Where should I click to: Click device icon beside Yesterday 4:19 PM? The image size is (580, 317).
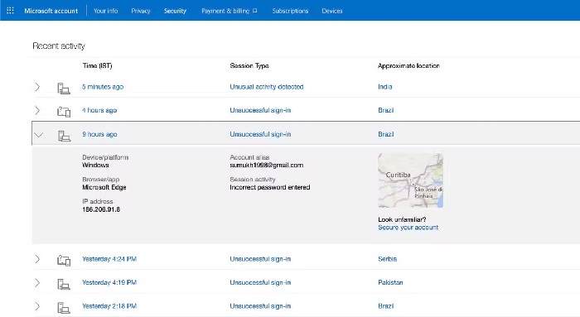[64, 284]
